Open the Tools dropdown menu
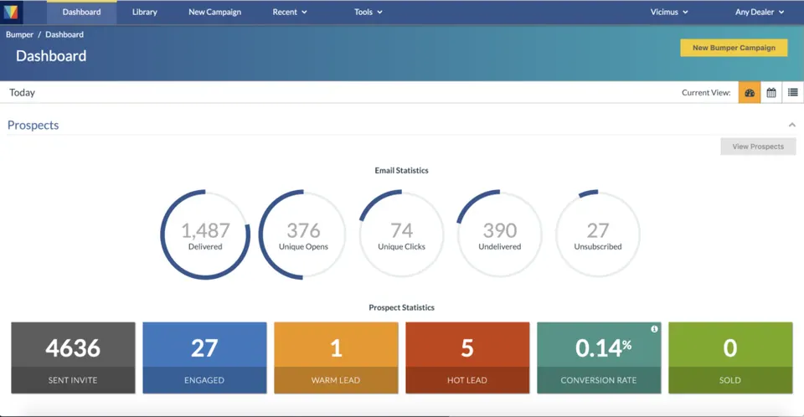Screen dimensions: 804x417 click(x=368, y=12)
